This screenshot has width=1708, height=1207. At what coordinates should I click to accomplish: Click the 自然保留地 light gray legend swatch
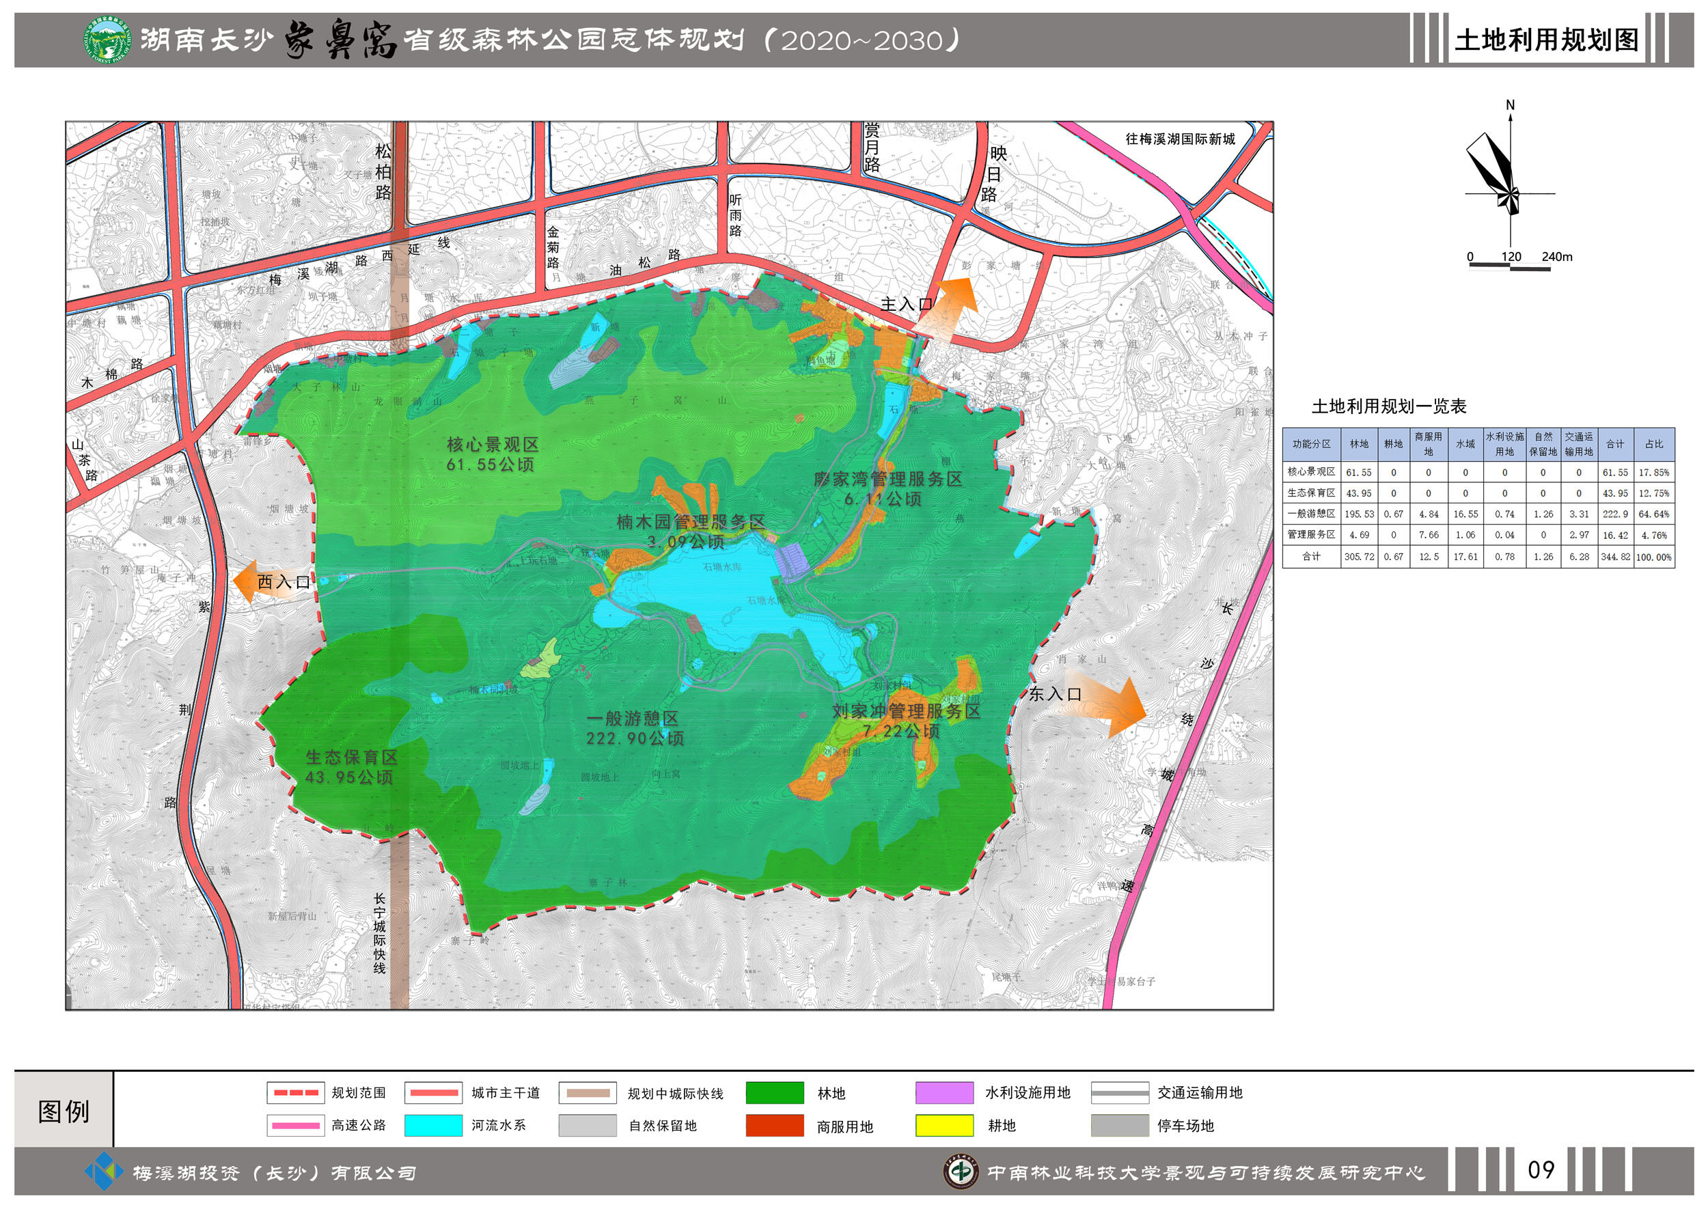point(588,1125)
